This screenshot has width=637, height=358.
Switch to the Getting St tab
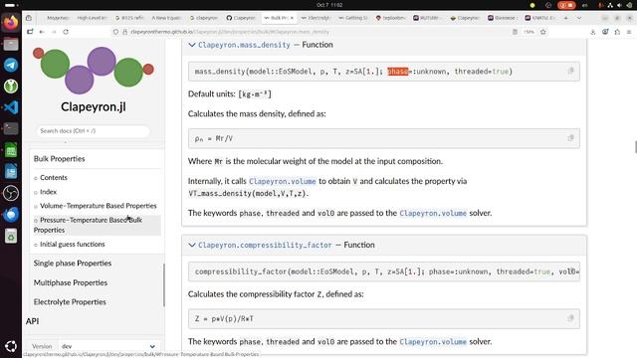[353, 18]
